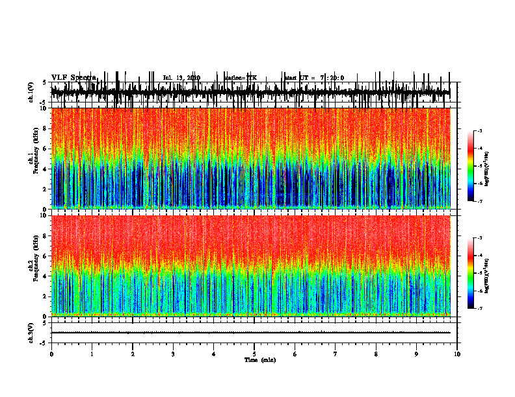Click the '-3' label on ch.1 colorbar
Image resolution: width=515 pixels, height=397 pixels.
tap(480, 131)
